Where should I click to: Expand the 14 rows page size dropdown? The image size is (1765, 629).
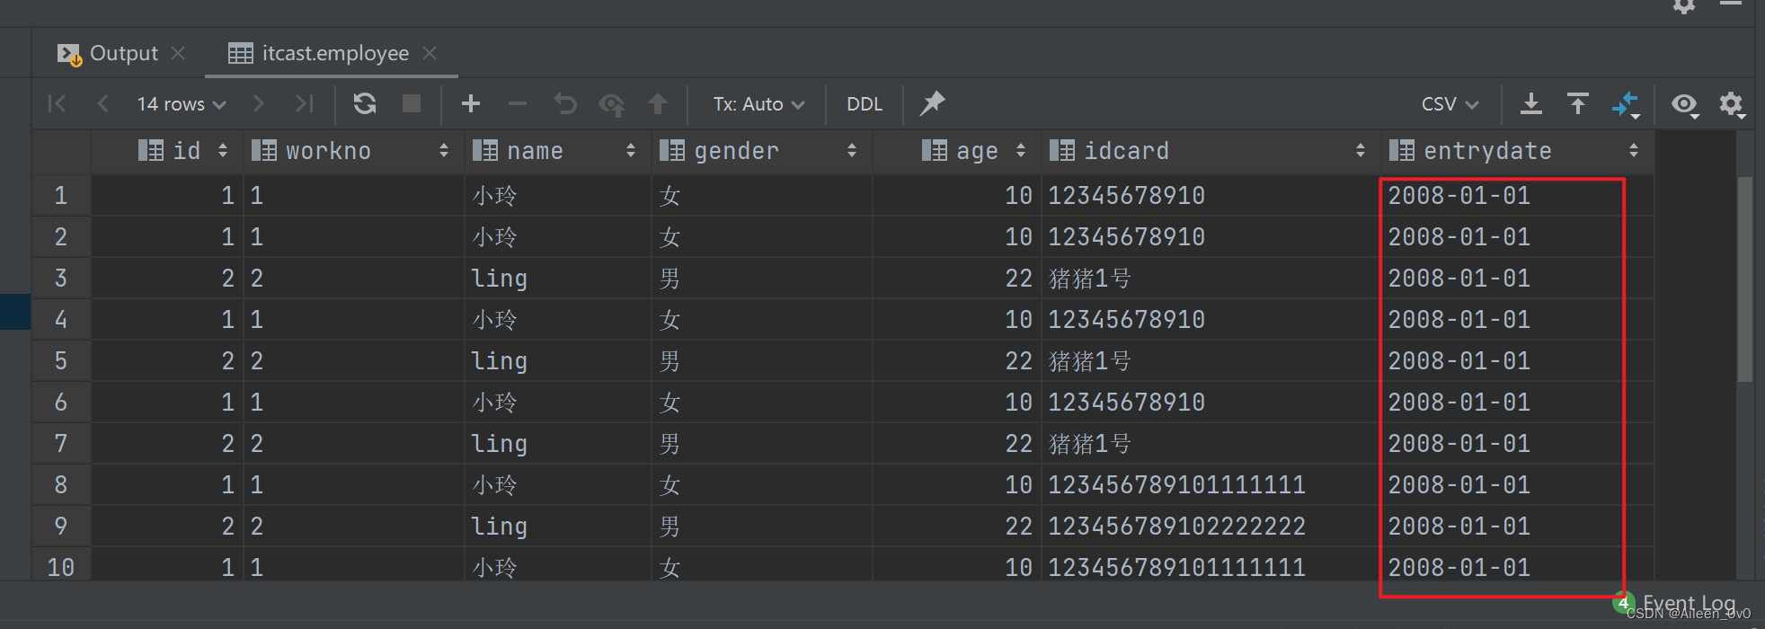(x=181, y=104)
